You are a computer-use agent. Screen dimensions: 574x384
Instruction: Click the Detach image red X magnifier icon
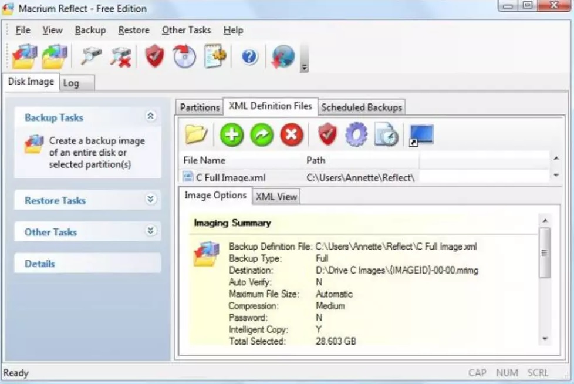121,57
